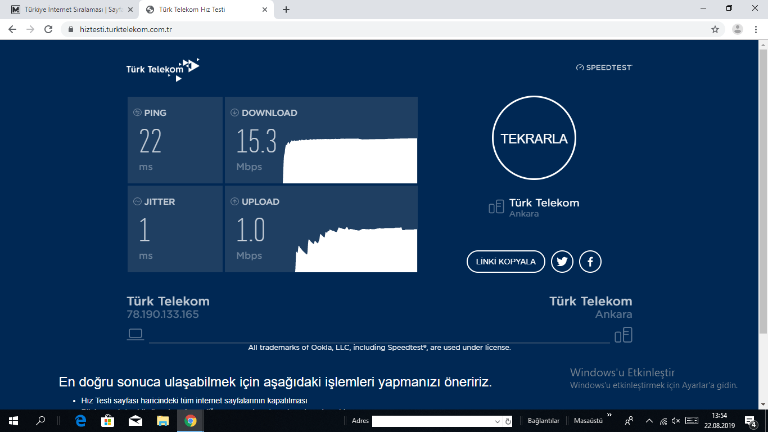Open the Action Center notifications icon
Screen dimensions: 768x432
(x=752, y=421)
